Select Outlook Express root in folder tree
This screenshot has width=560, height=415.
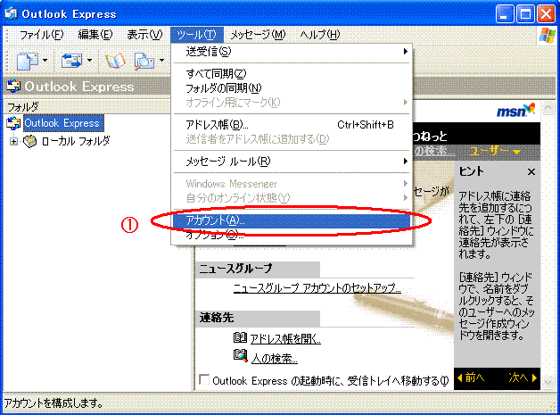click(62, 123)
